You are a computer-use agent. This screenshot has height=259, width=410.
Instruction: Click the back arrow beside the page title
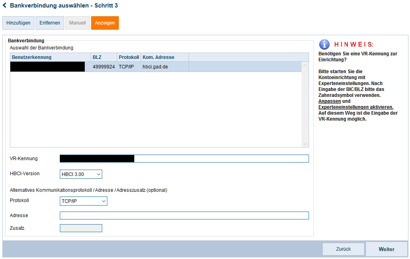coord(5,6)
